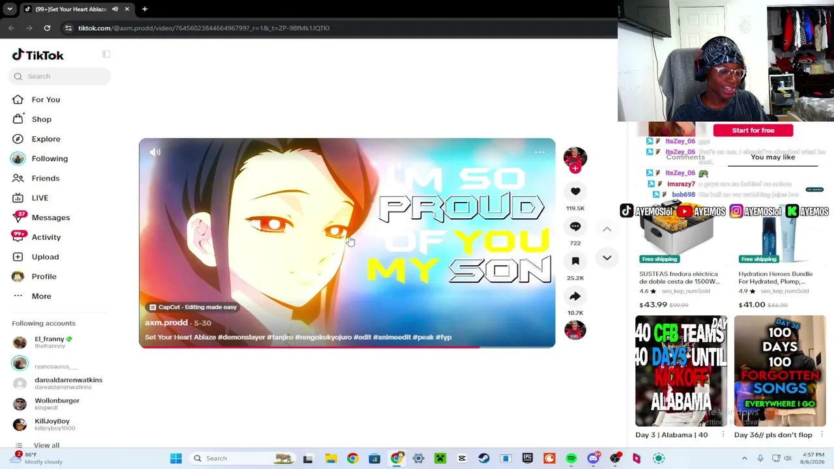Switch to the You may like tab
The width and height of the screenshot is (834, 469).
(773, 157)
